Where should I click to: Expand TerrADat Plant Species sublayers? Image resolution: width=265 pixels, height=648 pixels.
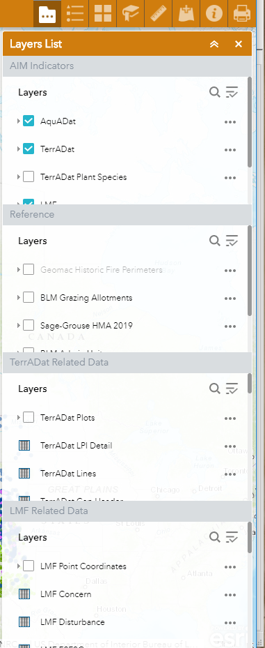point(19,177)
